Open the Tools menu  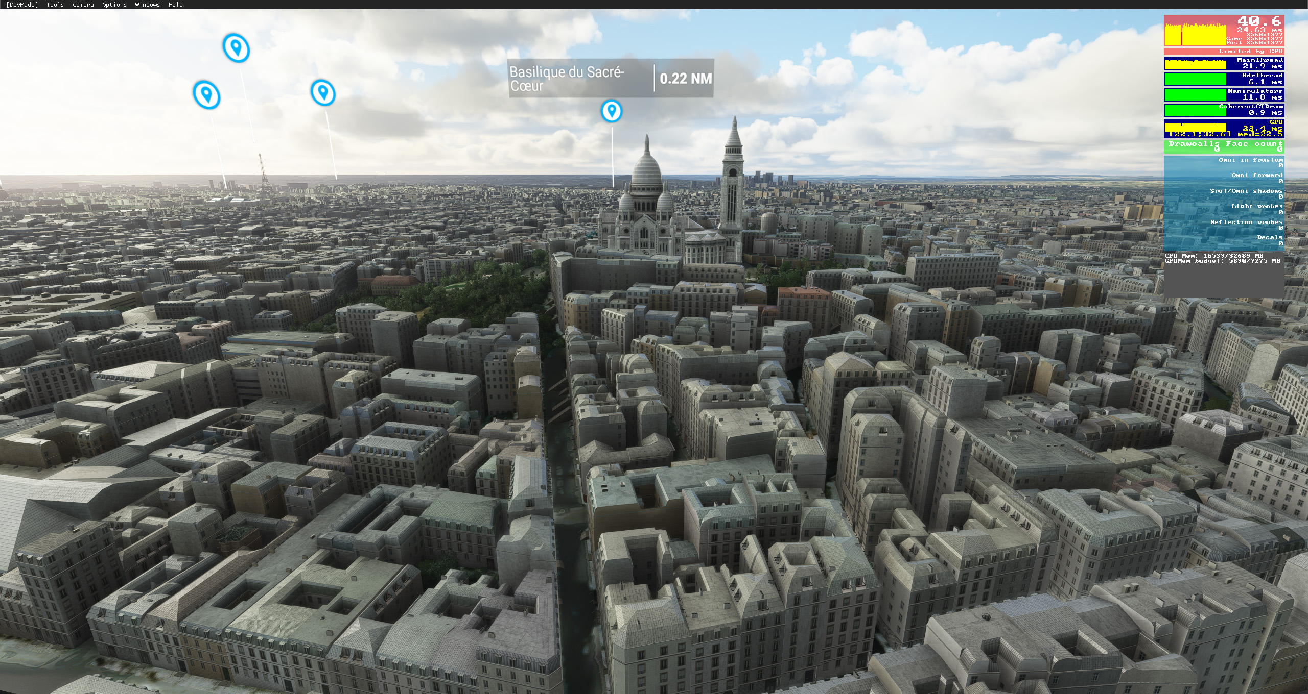(x=55, y=5)
